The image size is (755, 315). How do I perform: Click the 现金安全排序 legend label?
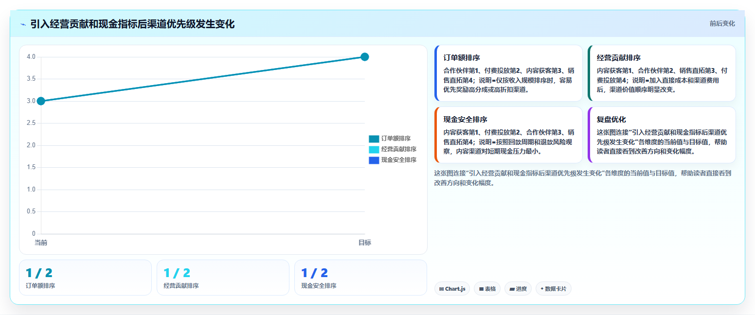click(x=399, y=160)
